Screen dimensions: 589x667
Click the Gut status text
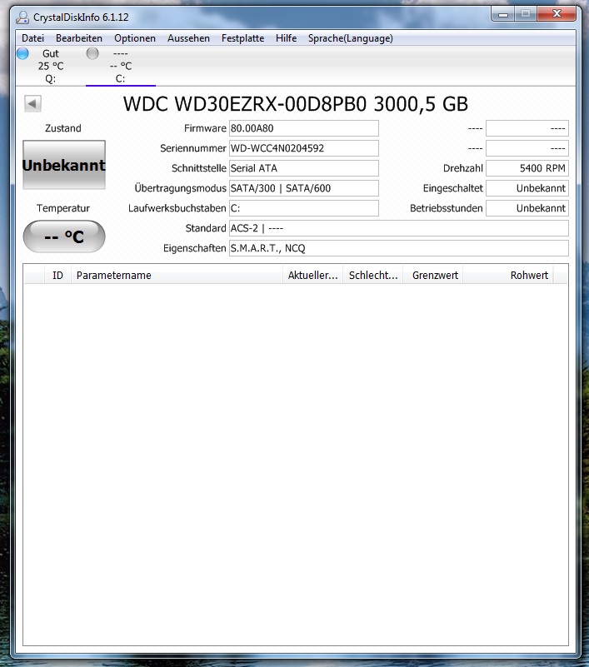point(51,53)
